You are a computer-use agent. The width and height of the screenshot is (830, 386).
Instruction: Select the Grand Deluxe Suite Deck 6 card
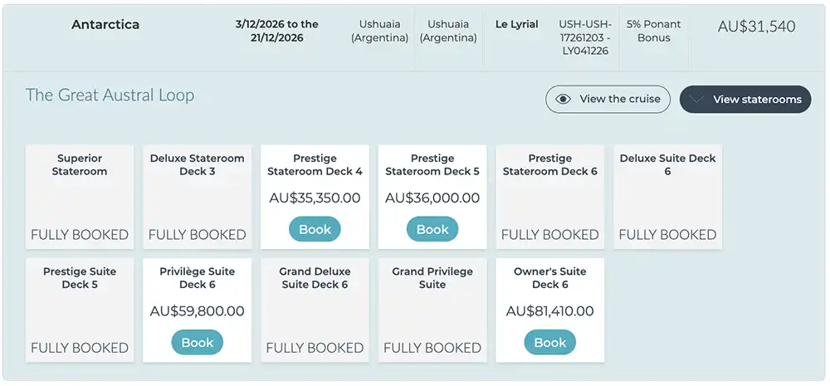point(315,310)
